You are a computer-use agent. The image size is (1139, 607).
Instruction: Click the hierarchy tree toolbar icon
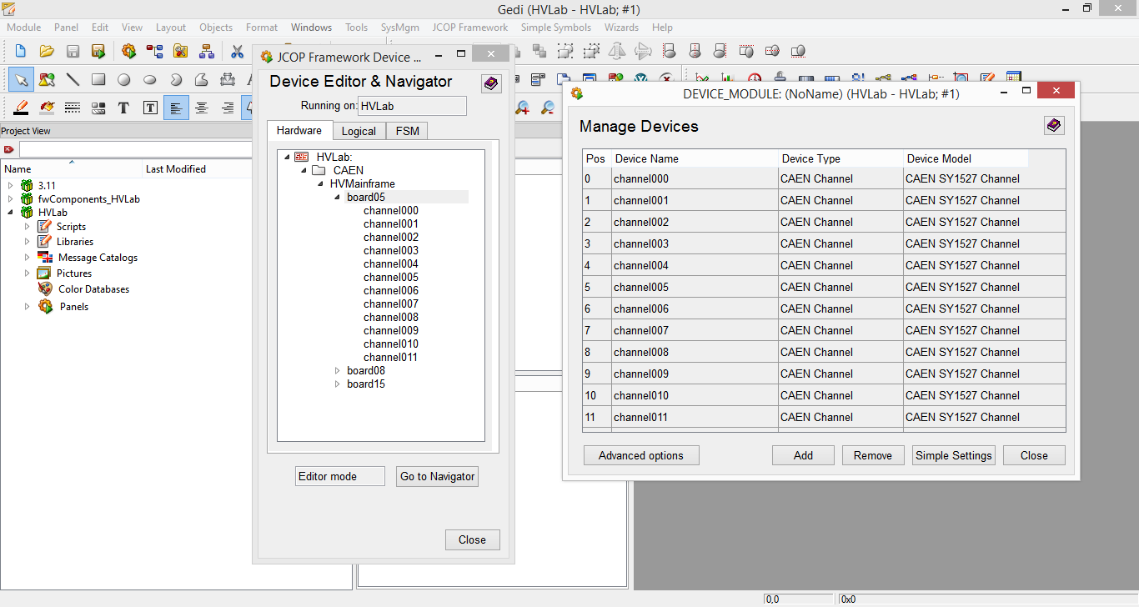click(206, 52)
